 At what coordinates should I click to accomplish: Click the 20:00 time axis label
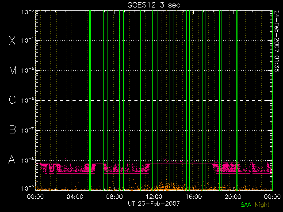tap(233, 197)
